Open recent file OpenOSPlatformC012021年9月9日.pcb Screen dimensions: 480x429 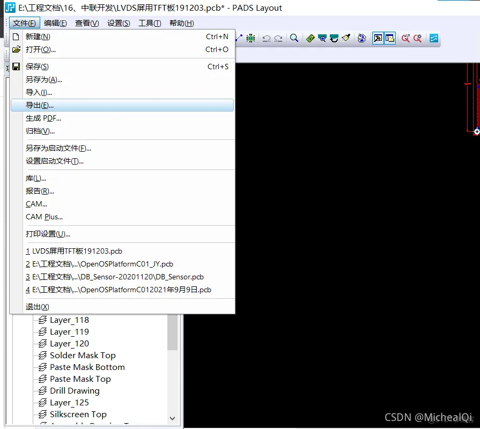pyautogui.click(x=122, y=290)
